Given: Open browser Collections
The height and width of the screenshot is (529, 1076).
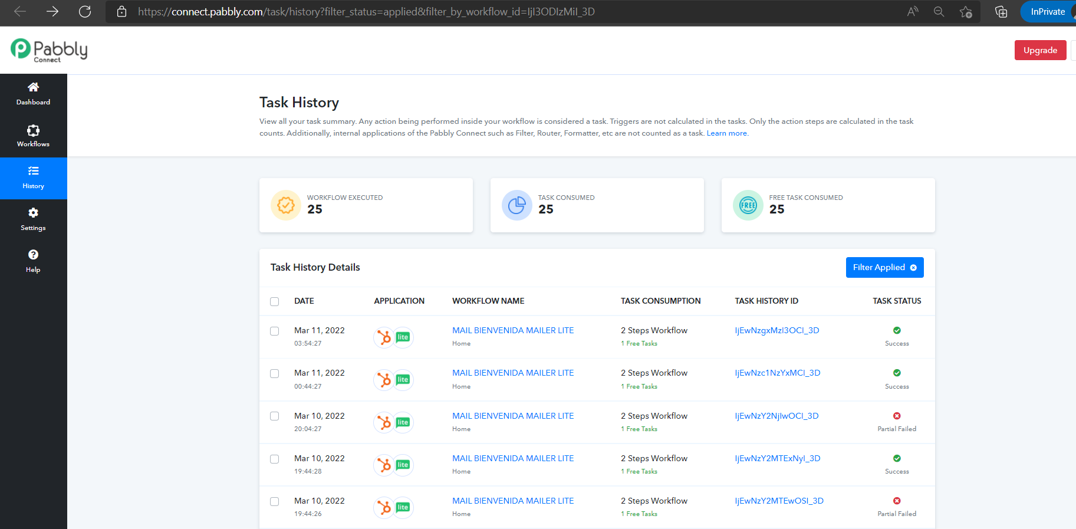Looking at the screenshot, I should [1001, 11].
